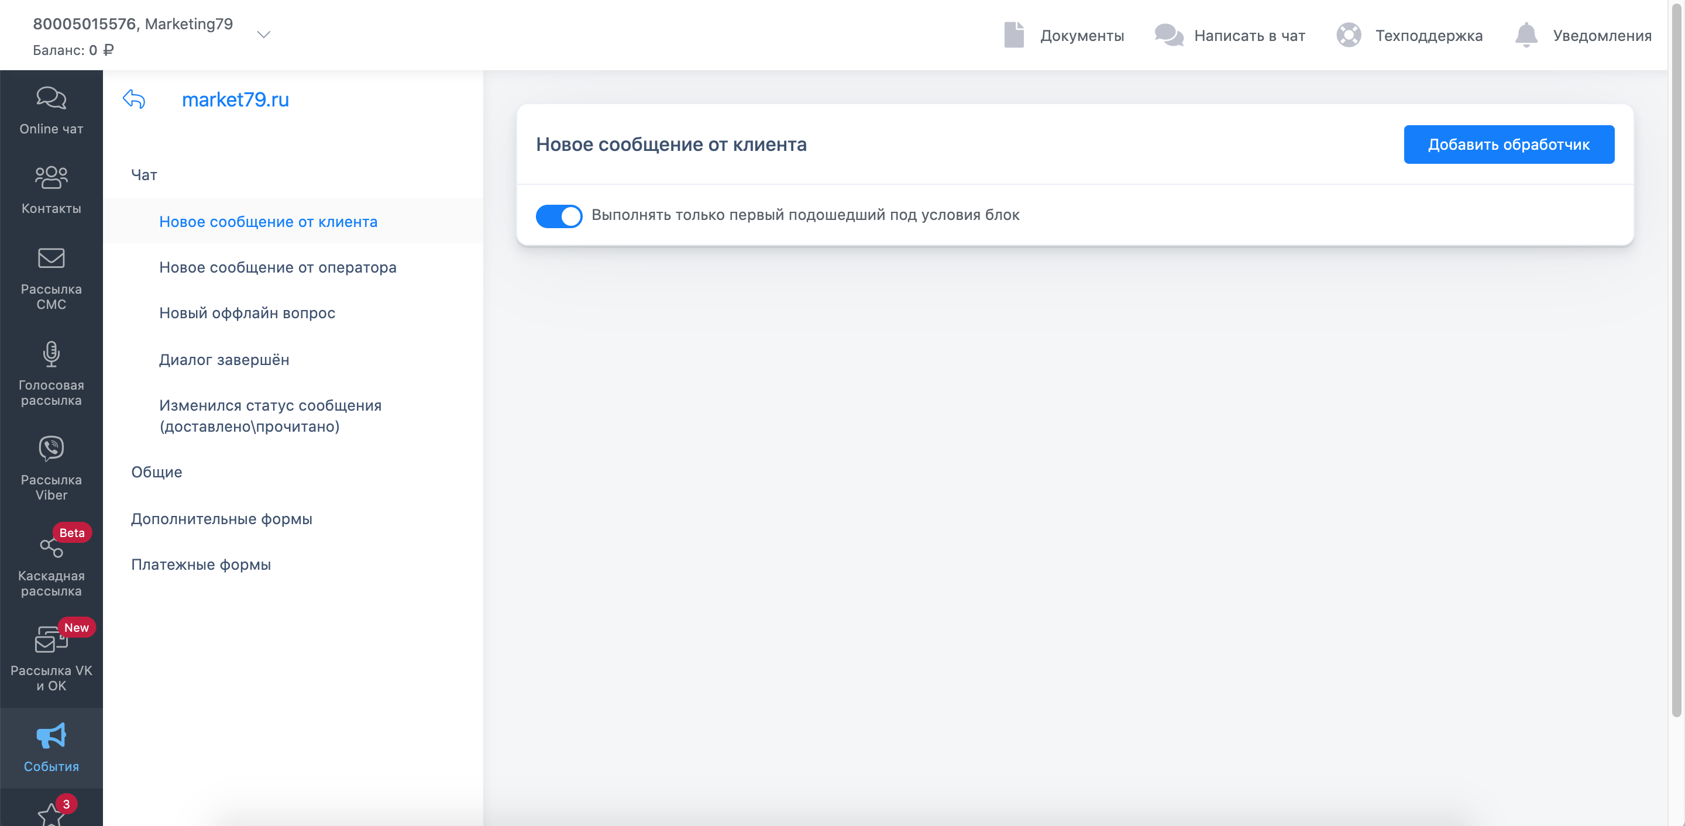Select Диалог завершён menu item
This screenshot has width=1685, height=826.
(x=223, y=359)
